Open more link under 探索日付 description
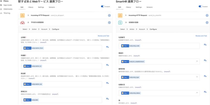This screenshot has width=210, height=105. point(55,94)
